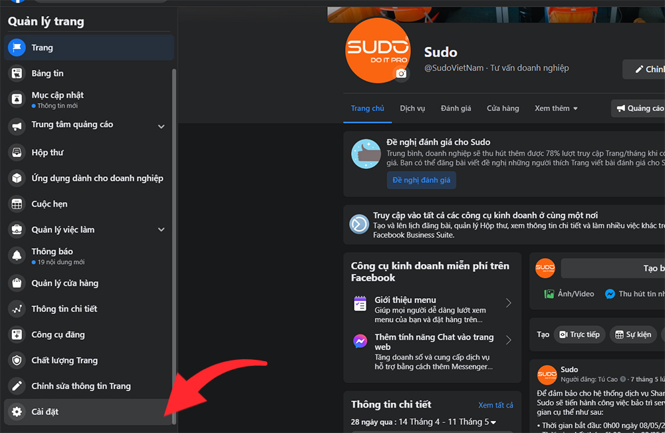Open Thông tin chi tiết chart icon
The width and height of the screenshot is (665, 433).
tap(17, 309)
